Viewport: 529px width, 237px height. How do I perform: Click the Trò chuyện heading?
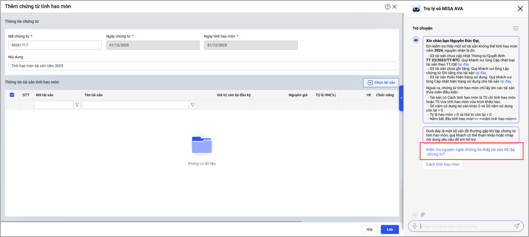422,28
